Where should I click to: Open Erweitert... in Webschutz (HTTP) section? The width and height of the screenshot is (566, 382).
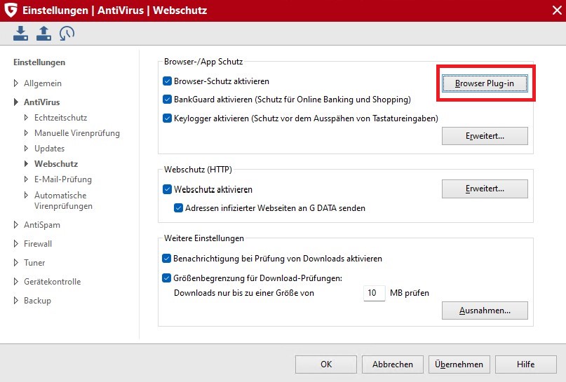point(485,189)
